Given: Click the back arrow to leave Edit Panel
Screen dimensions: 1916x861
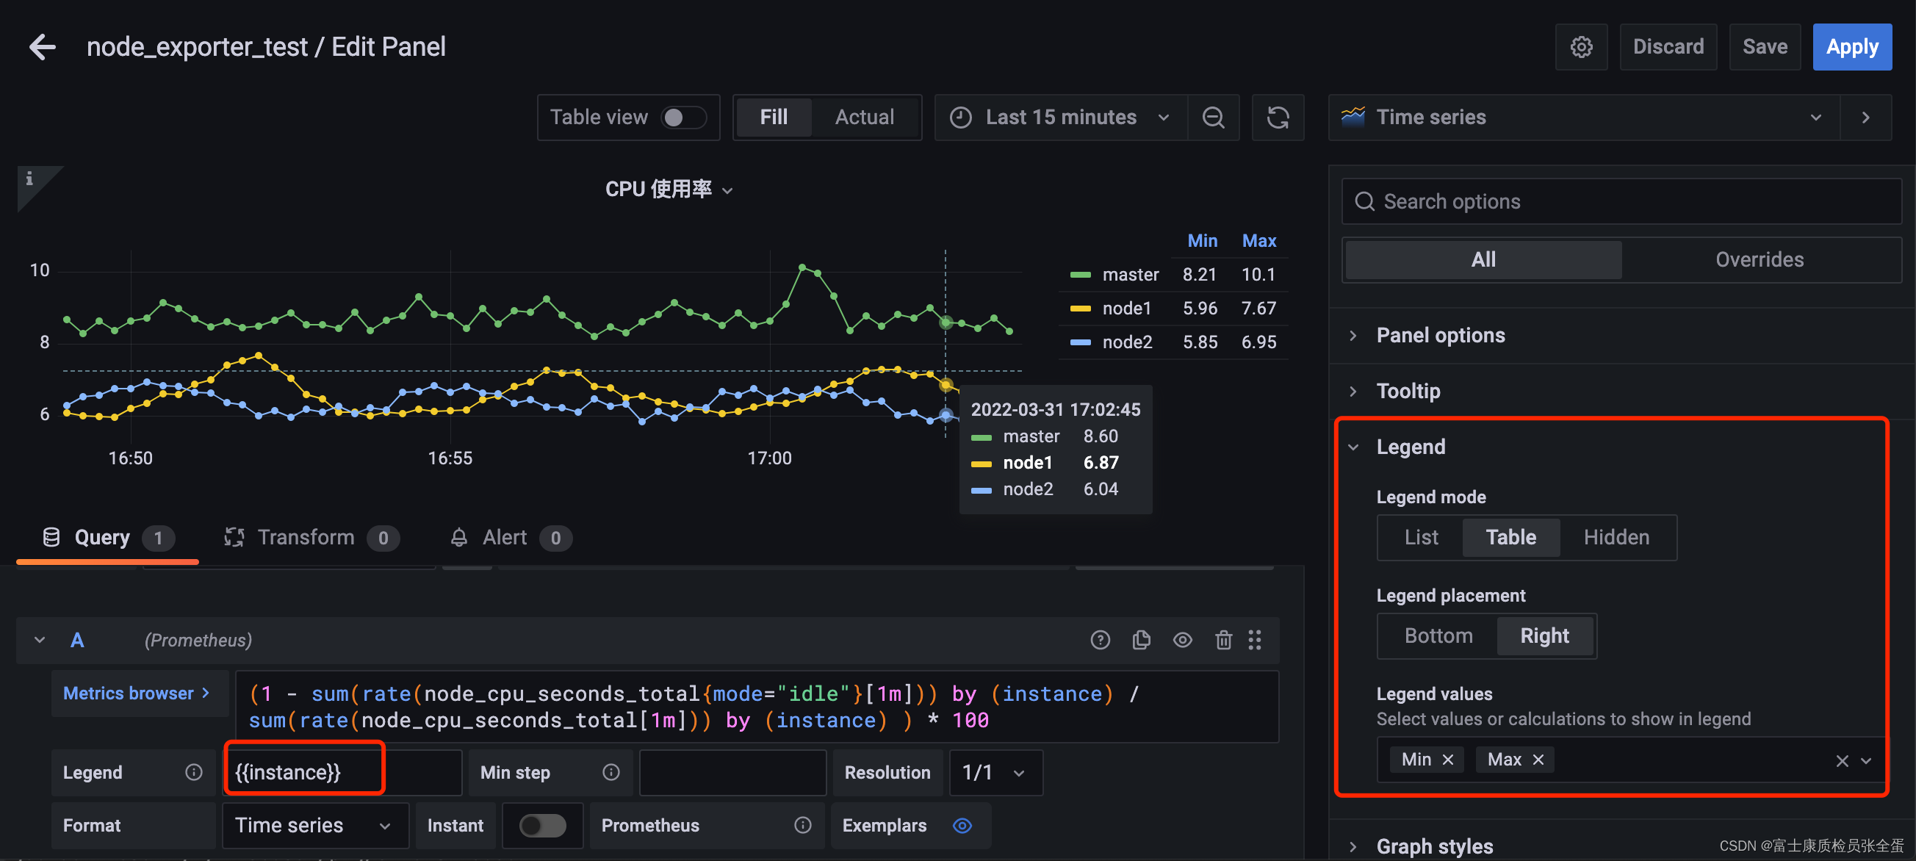Looking at the screenshot, I should (x=43, y=47).
